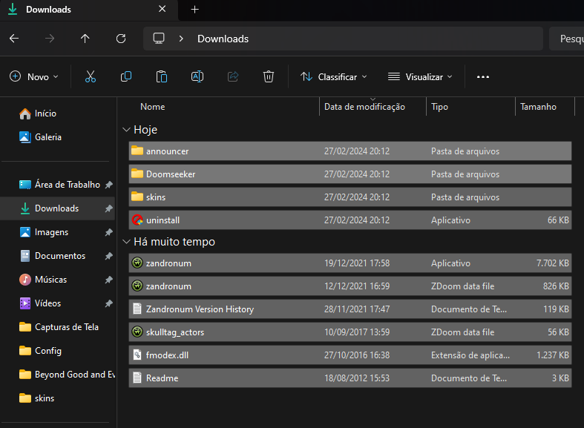Select zandronum application icon dated 19/12/2021
This screenshot has height=428, width=584.
pyautogui.click(x=137, y=263)
